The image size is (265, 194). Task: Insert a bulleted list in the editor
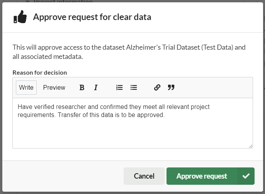click(x=134, y=87)
